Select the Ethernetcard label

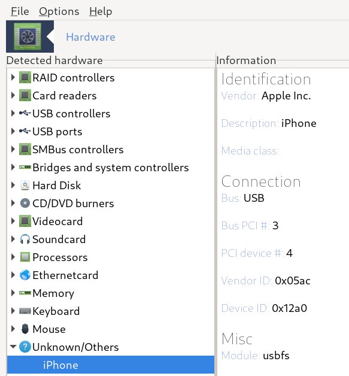coord(65,275)
